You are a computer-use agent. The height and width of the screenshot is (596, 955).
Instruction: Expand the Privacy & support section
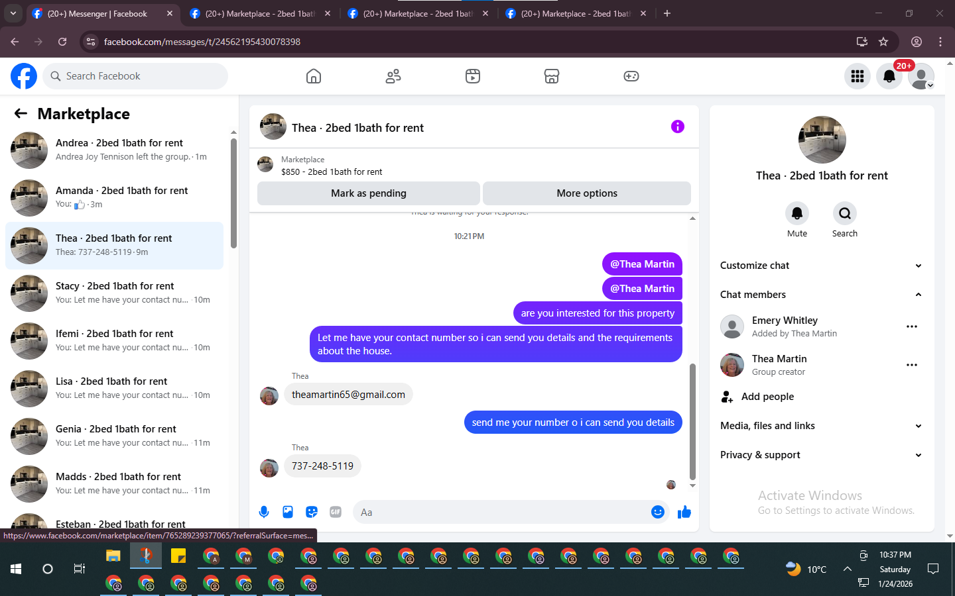(x=822, y=455)
